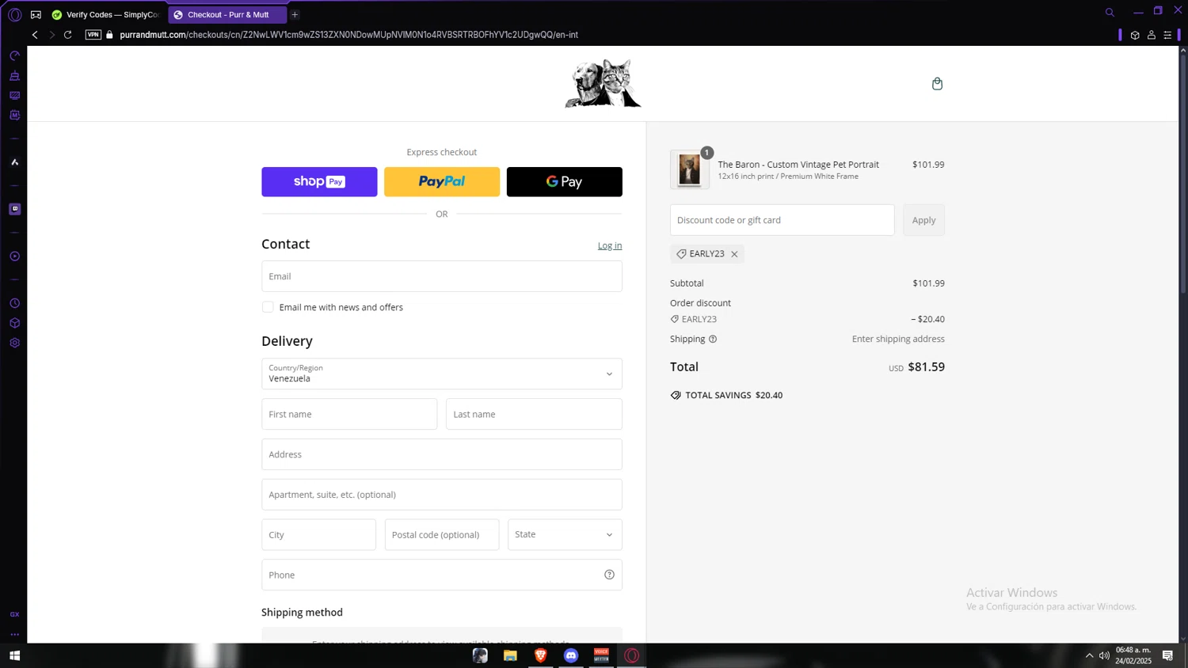Viewport: 1188px width, 668px height.
Task: Open the volume control in system tray
Action: point(1104,655)
